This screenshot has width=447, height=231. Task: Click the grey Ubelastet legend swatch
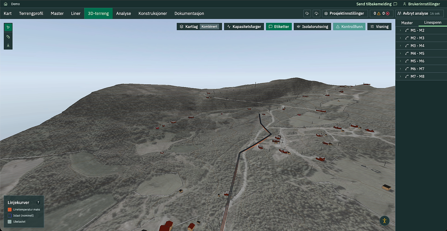click(x=10, y=222)
